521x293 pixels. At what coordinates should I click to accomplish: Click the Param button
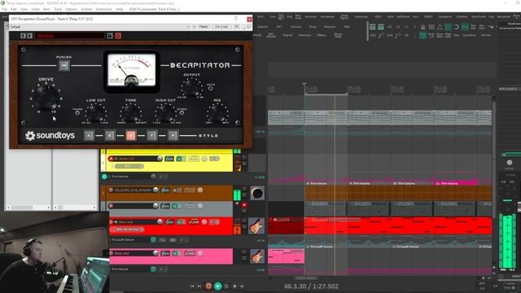coord(204,27)
